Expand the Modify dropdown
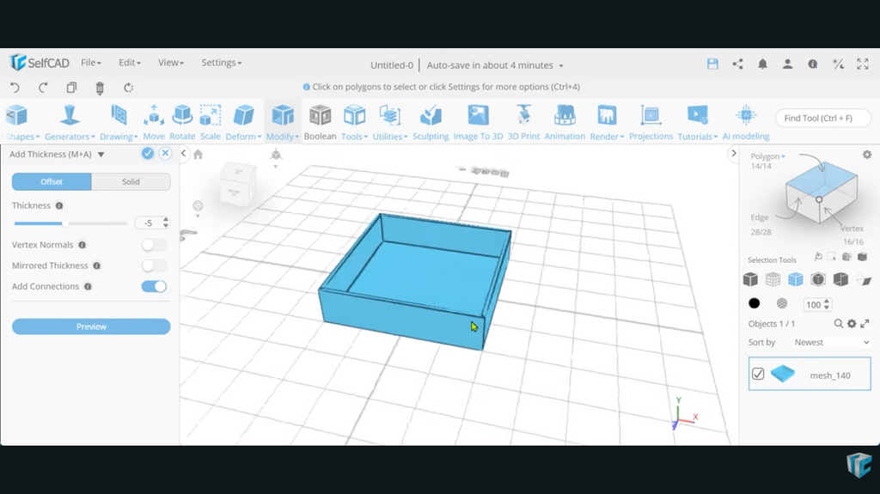 pos(282,137)
